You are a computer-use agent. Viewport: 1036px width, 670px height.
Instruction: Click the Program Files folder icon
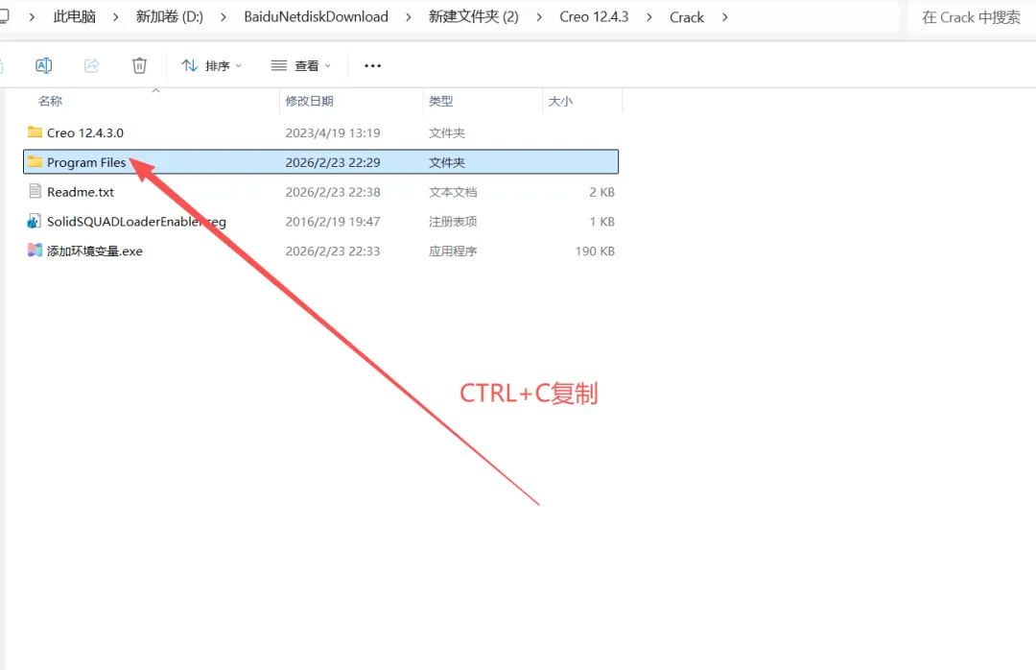point(35,162)
